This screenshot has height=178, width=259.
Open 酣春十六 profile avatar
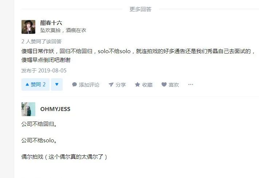coord(28,27)
